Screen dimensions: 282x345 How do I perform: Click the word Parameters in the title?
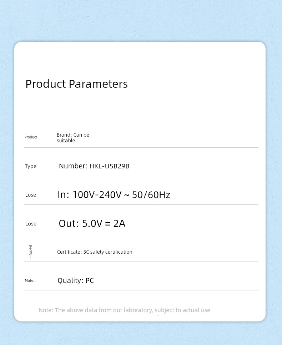point(98,84)
